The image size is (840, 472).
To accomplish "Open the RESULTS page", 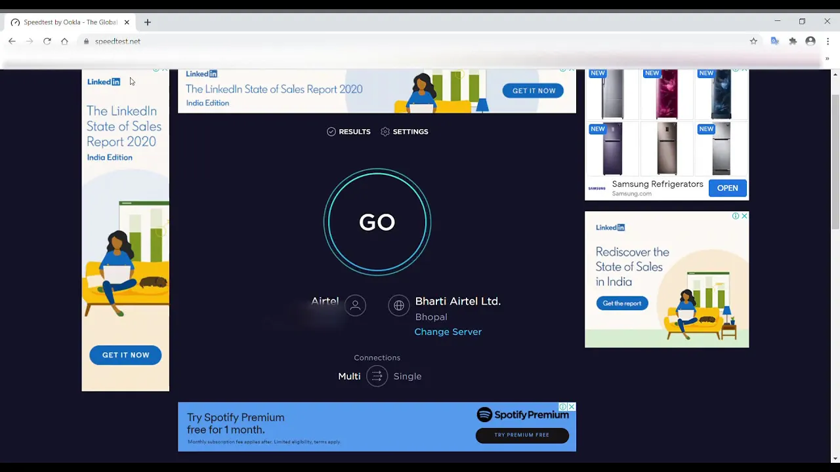I will coord(348,132).
